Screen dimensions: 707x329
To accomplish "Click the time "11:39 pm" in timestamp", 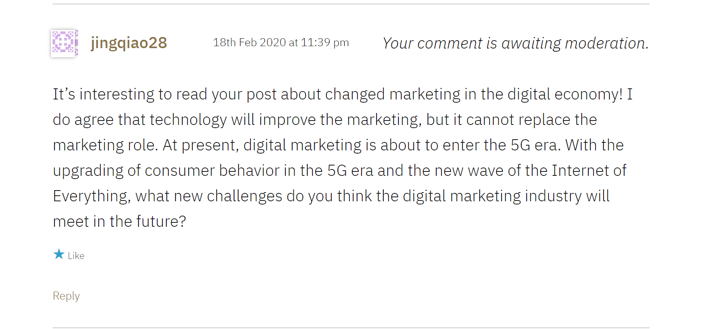I will (x=325, y=43).
